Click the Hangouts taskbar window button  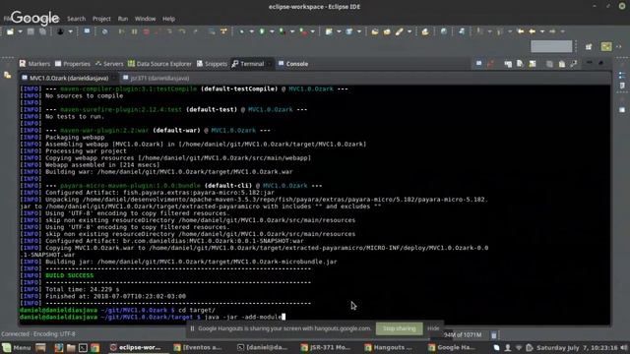pos(389,347)
